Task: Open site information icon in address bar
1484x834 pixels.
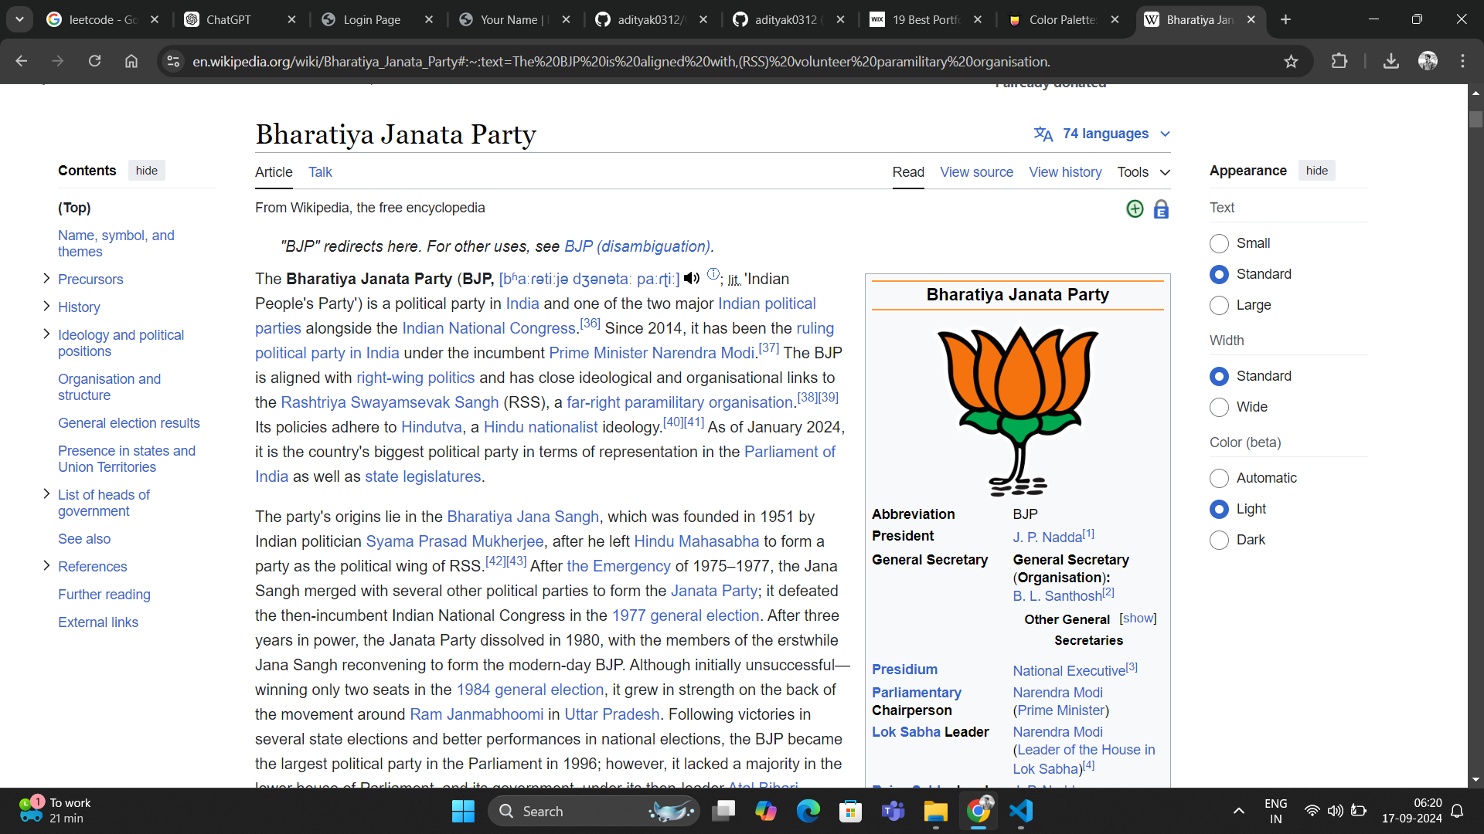Action: pos(174,61)
